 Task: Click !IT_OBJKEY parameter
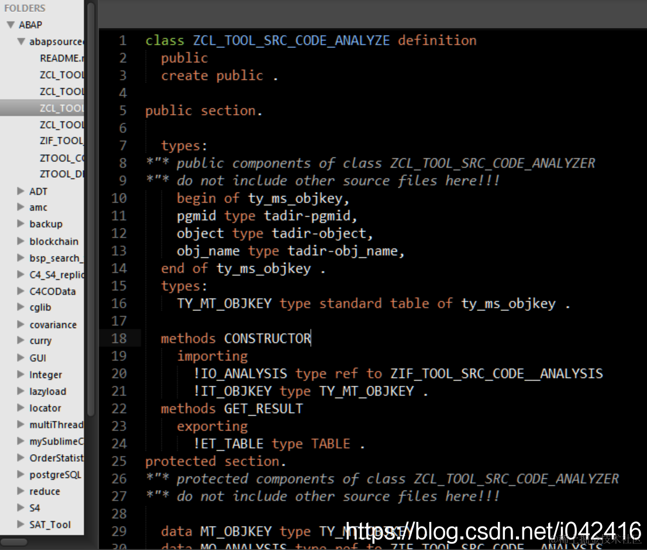(232, 391)
